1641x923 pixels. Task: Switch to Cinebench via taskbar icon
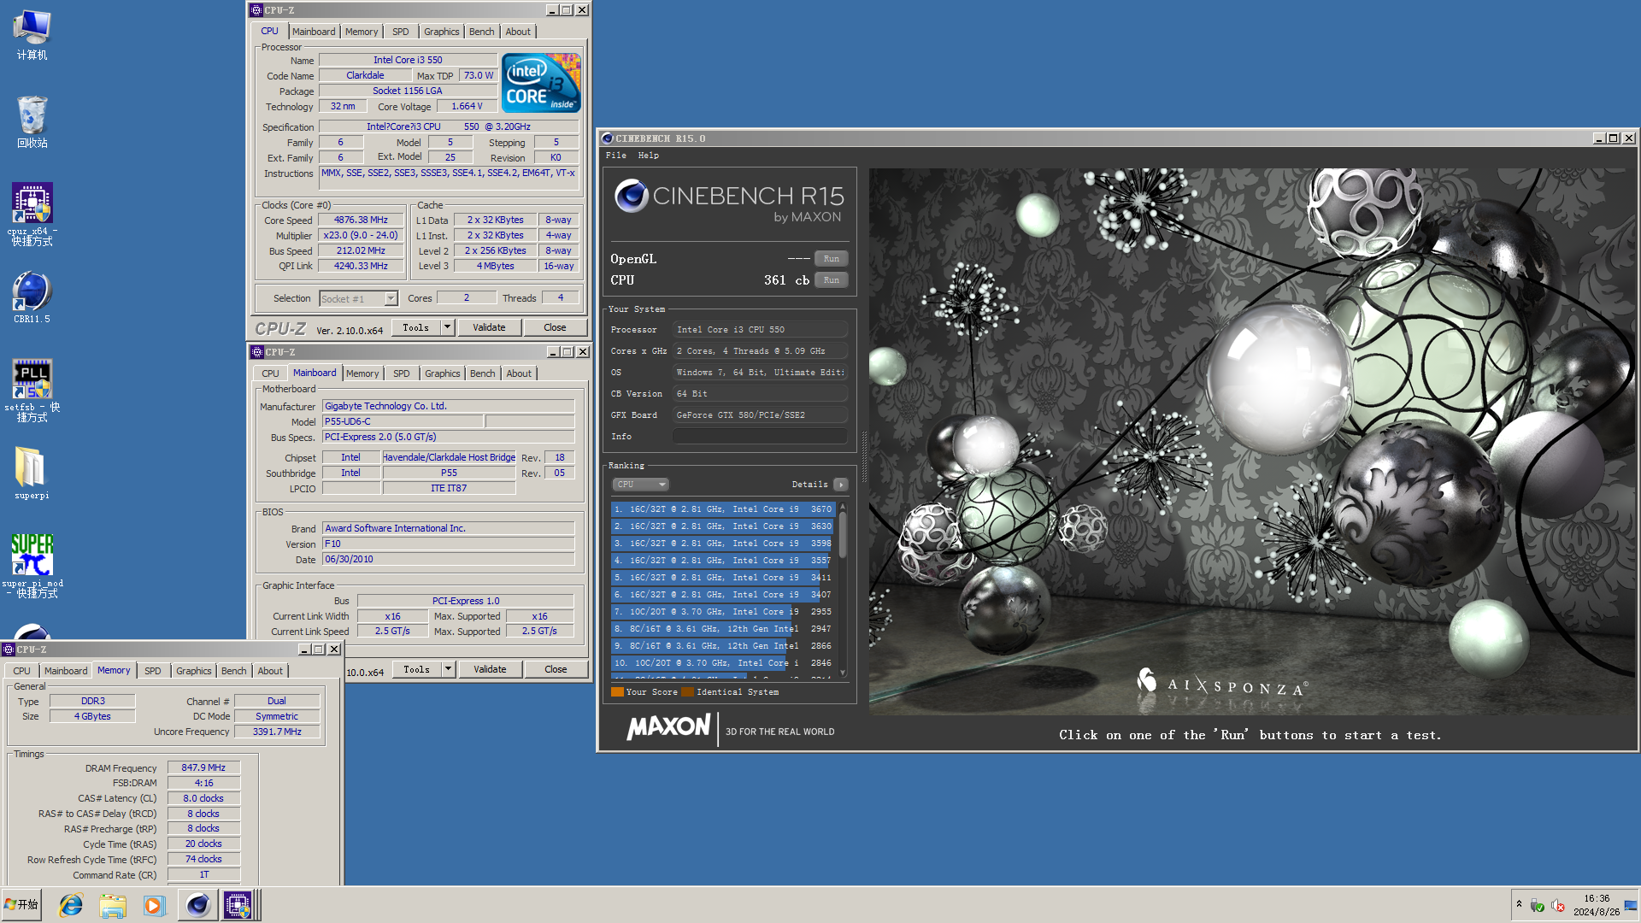click(197, 905)
